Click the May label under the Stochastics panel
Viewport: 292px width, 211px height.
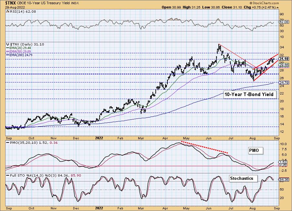[x=186, y=208]
